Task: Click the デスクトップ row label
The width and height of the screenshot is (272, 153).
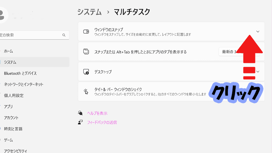Action: (103, 72)
